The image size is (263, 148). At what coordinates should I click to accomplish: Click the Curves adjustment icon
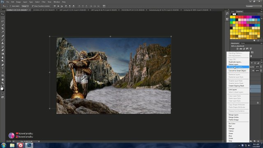[x=244, y=49]
